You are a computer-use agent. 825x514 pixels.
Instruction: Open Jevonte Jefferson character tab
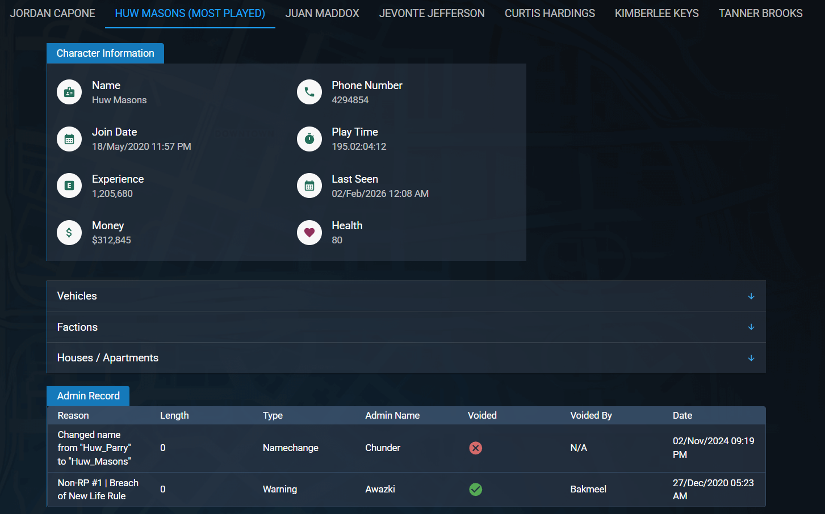tap(432, 13)
